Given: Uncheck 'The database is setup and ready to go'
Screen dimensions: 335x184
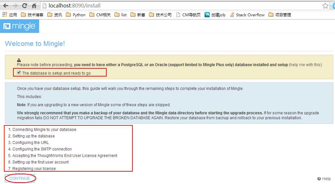Looking at the screenshot, I should (x=19, y=73).
